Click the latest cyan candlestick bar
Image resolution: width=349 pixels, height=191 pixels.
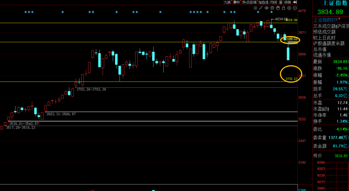tap(288, 54)
